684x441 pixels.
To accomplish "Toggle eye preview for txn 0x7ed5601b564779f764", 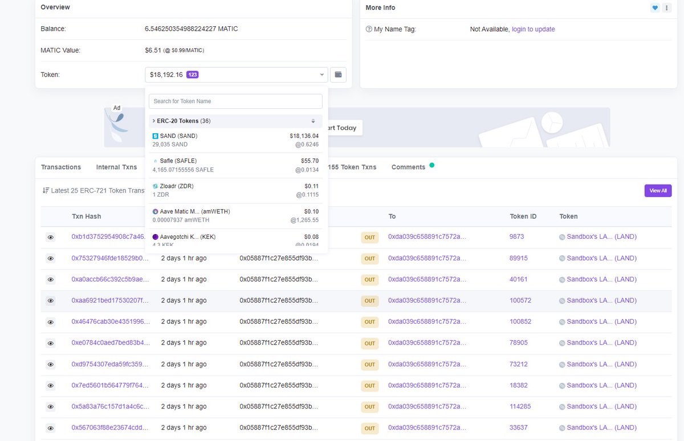I will click(x=51, y=386).
